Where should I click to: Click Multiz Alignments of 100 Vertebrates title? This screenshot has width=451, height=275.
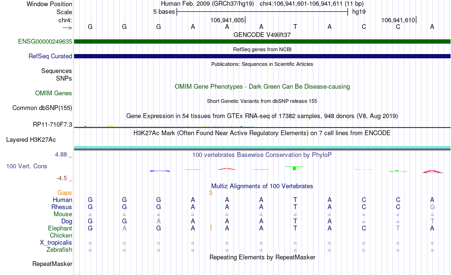pos(262,186)
